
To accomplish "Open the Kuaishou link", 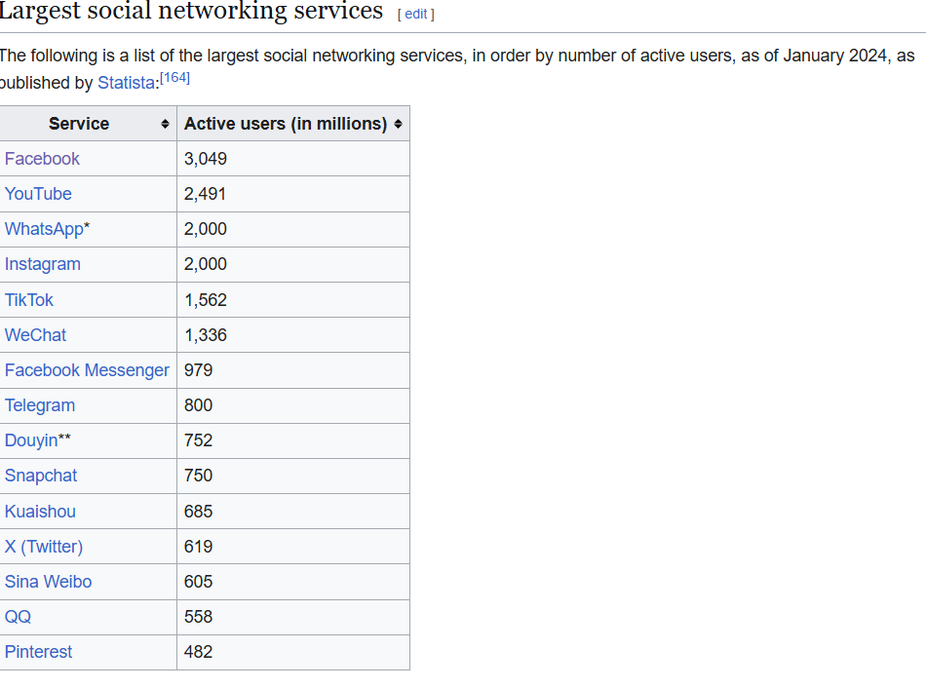I will point(40,512).
